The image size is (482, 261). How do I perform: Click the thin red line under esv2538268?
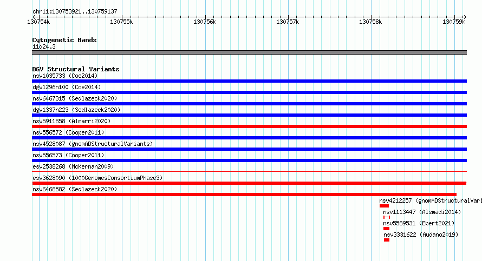tap(249, 171)
